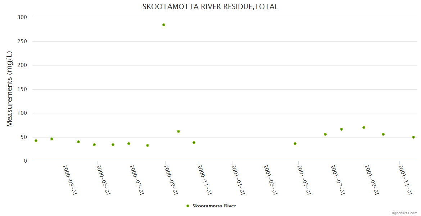This screenshot has width=421, height=216.
Task: Select the rightmost data point near 2001-11-01
Action: [x=413, y=137]
